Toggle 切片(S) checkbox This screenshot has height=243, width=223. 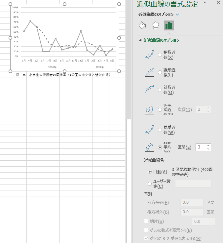pyautogui.click(x=146, y=221)
